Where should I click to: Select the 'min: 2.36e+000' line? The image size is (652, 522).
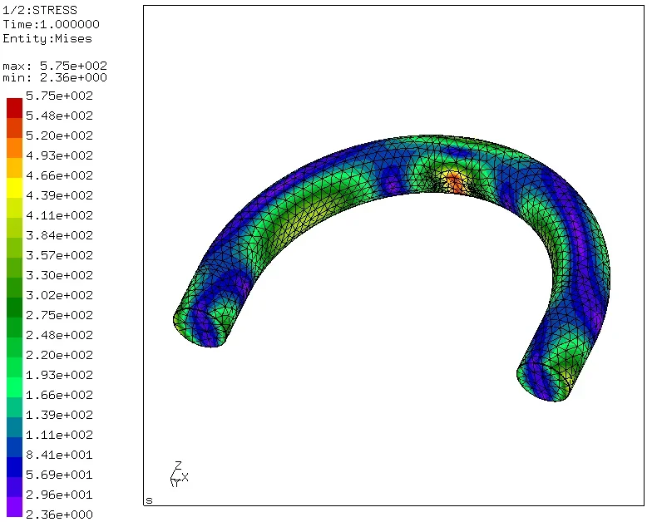tap(55, 77)
